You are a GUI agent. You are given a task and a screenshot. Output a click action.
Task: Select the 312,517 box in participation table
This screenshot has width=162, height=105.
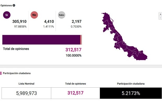(x=75, y=93)
